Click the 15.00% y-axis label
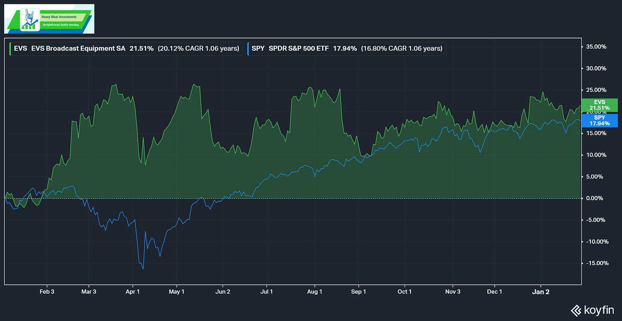Image resolution: width=622 pixels, height=321 pixels. (597, 133)
